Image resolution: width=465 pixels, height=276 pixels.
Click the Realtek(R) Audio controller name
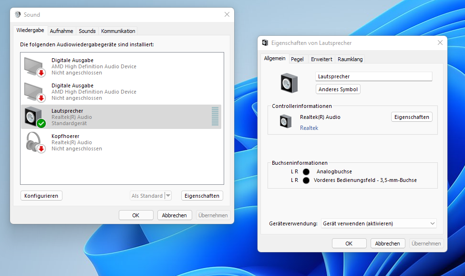tap(320, 117)
